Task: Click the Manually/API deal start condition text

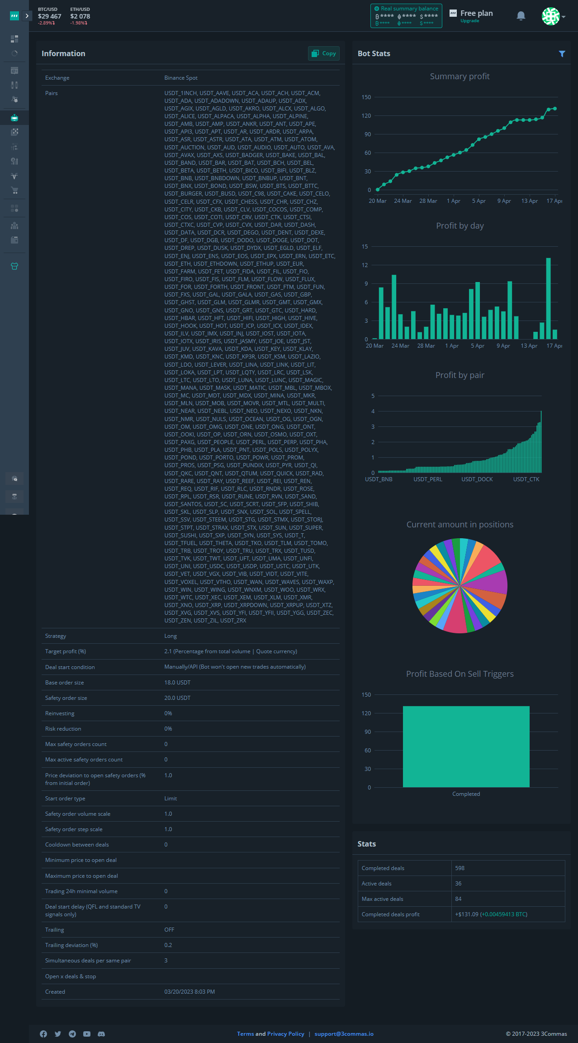Action: tap(235, 667)
